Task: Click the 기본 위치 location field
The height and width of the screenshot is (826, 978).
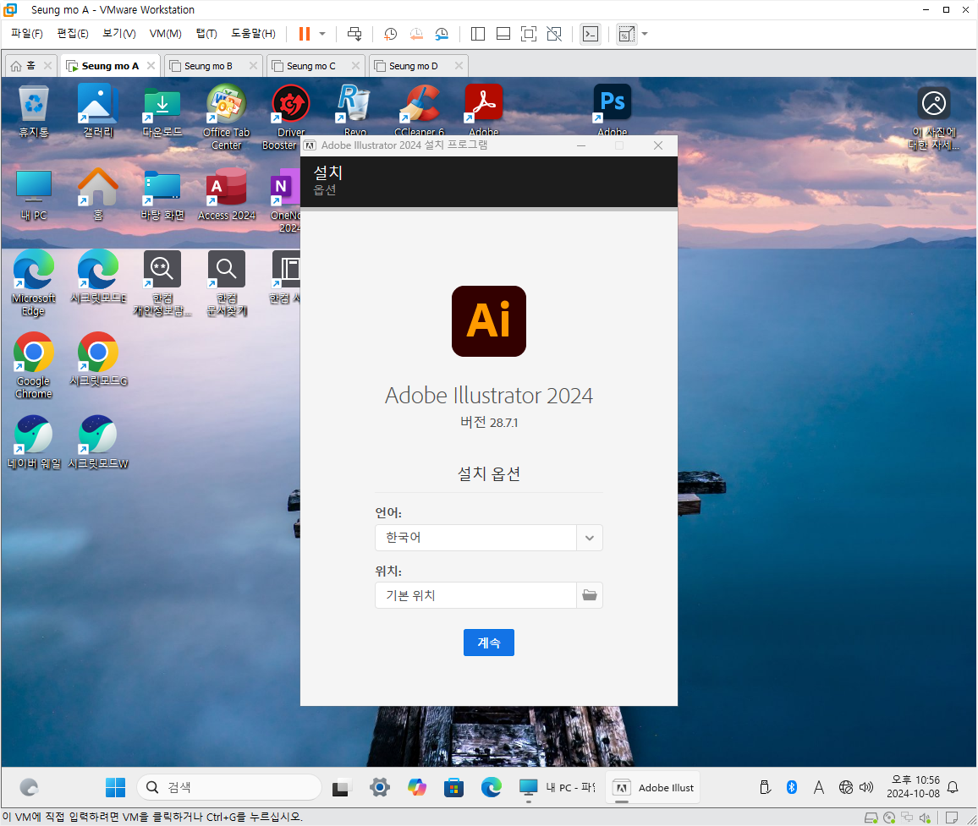Action: (475, 595)
